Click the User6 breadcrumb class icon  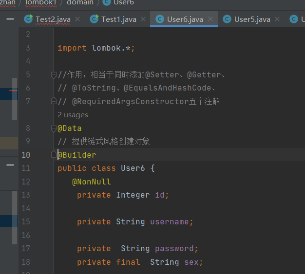(107, 2)
